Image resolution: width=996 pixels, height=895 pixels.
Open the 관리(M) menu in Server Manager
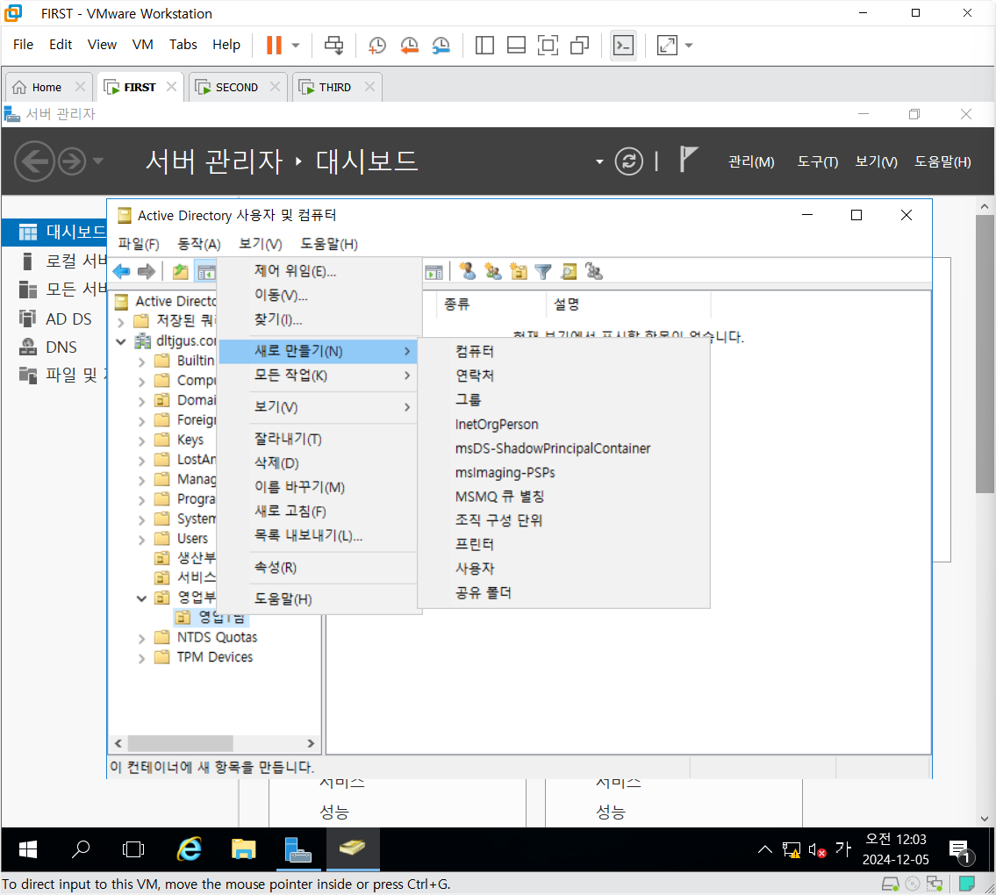pyautogui.click(x=751, y=162)
